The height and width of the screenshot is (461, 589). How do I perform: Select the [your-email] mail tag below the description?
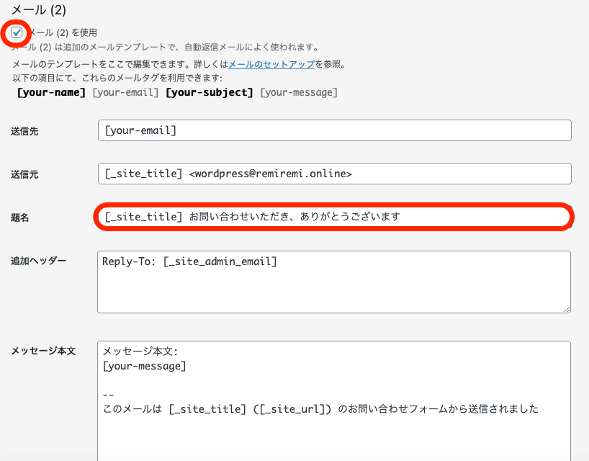125,92
